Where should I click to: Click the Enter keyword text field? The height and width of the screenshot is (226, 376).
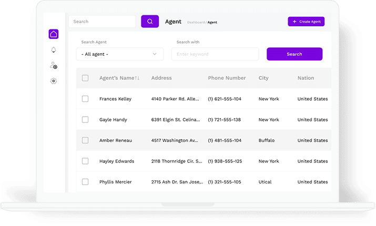pos(215,54)
